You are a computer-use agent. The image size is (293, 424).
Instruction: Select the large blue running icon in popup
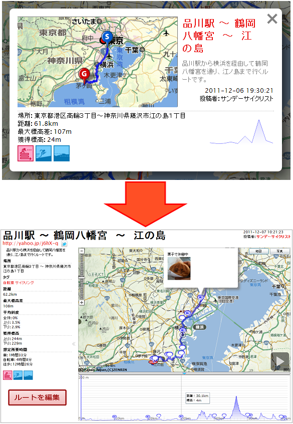coord(44,153)
